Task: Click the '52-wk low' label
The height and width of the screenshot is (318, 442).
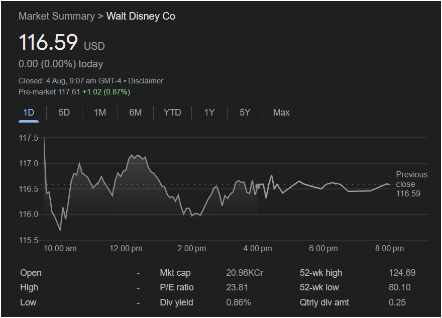Action: pyautogui.click(x=319, y=287)
